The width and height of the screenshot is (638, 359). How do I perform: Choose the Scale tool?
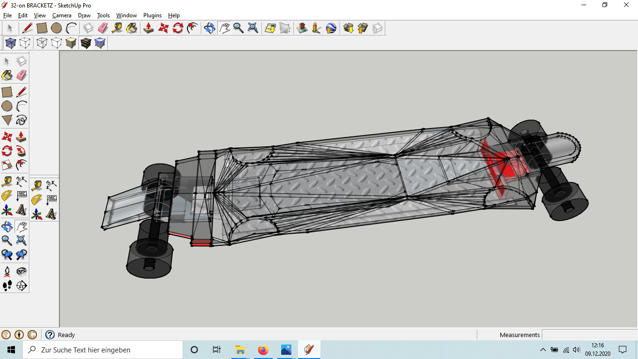click(x=7, y=165)
